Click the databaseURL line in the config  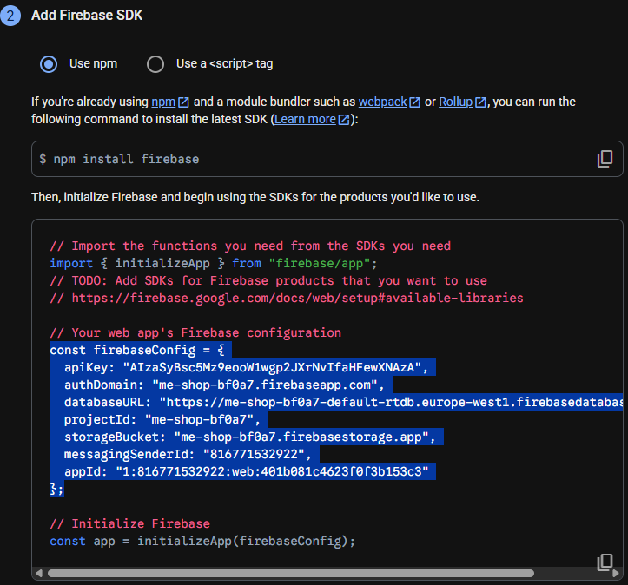(343, 402)
